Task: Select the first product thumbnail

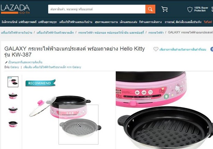Action: pos(13,82)
